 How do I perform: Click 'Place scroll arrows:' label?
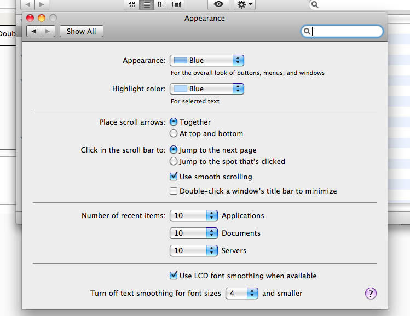tap(132, 122)
